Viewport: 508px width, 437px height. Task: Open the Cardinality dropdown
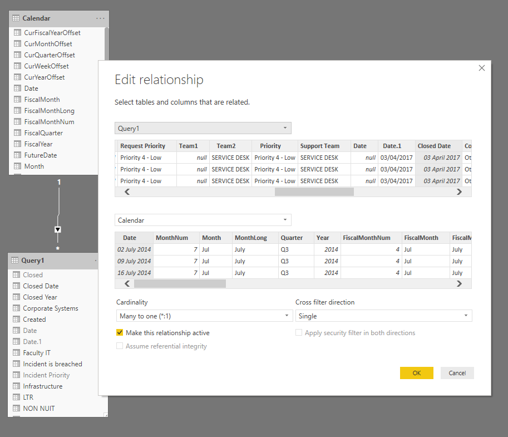pos(204,316)
